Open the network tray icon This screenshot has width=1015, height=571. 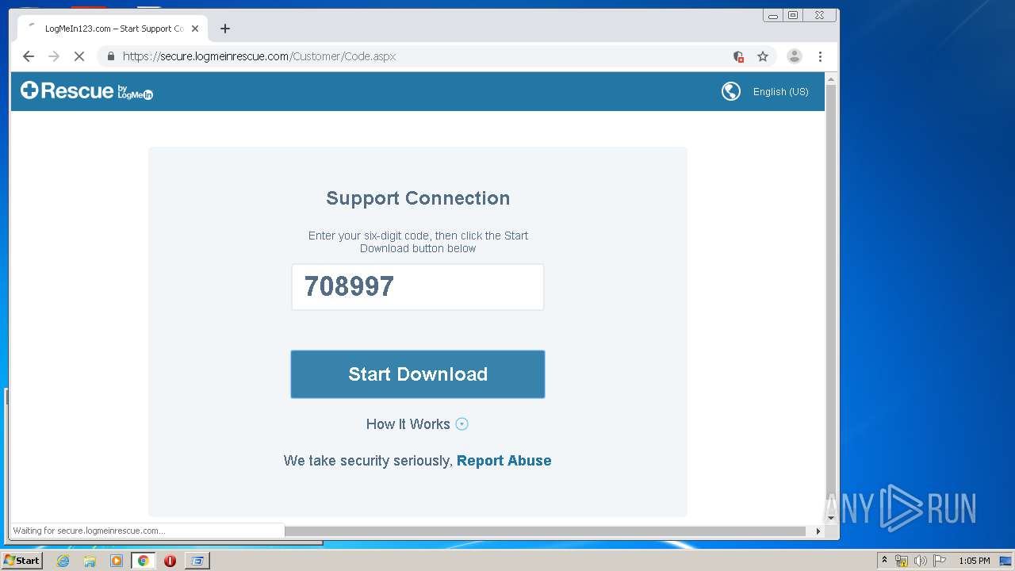tap(902, 561)
